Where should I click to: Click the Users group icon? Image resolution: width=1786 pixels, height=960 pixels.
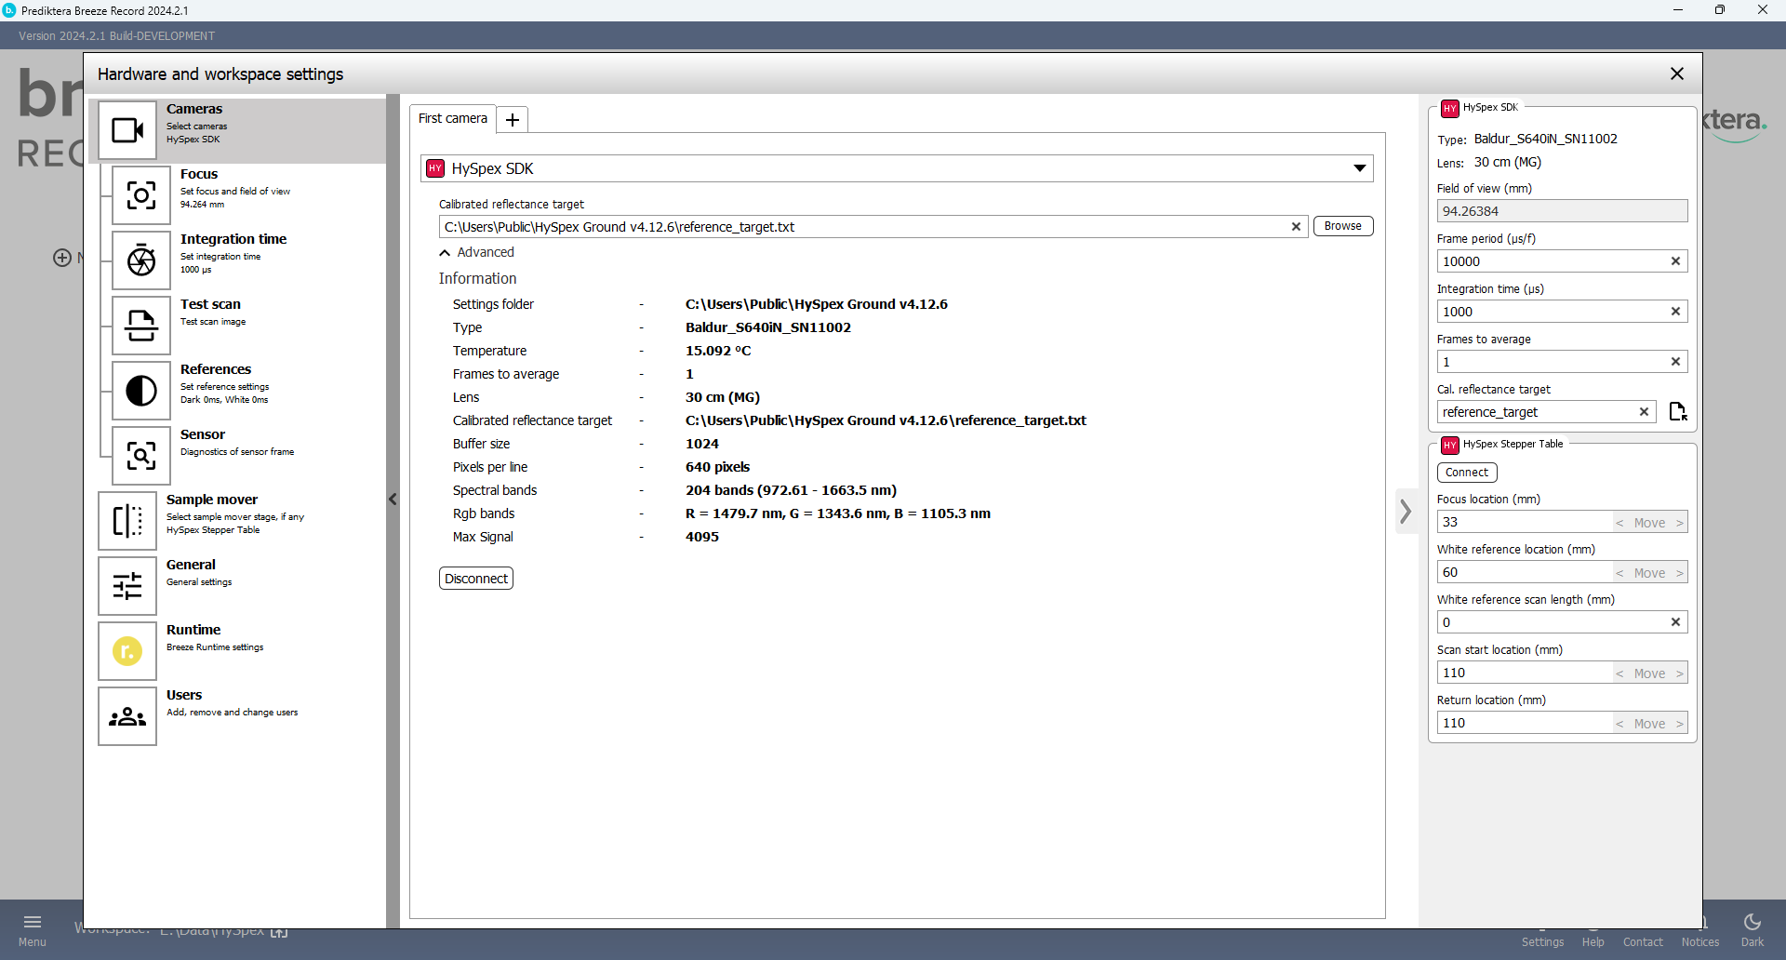(127, 716)
